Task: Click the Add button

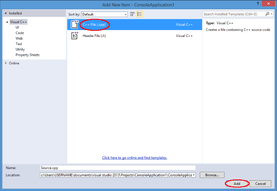Action: [x=237, y=184]
